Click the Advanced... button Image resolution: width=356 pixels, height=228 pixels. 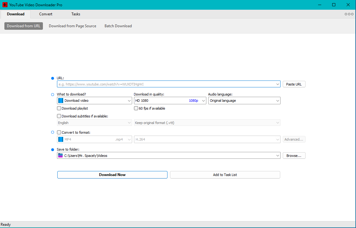pyautogui.click(x=294, y=139)
